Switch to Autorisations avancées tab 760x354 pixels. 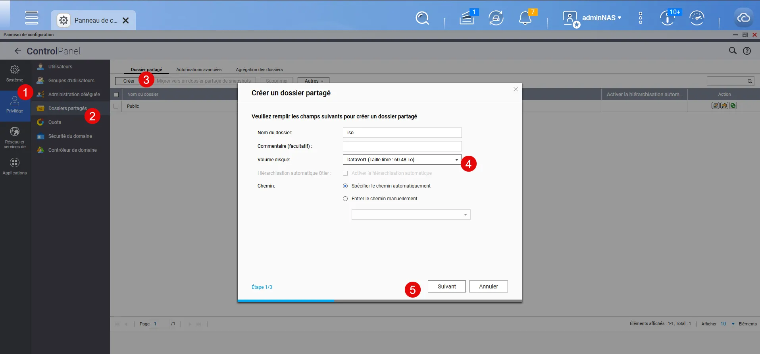click(199, 70)
